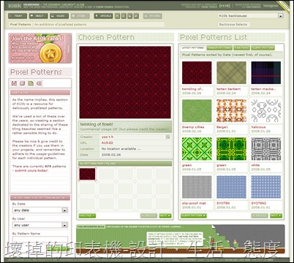Click the 'submit yours today!' link

(31, 170)
